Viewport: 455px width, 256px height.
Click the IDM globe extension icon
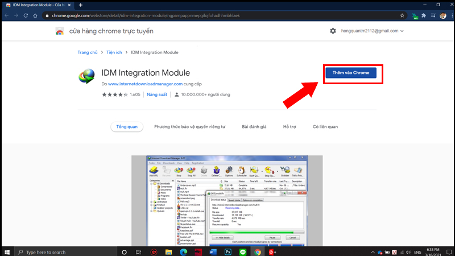tap(86, 76)
